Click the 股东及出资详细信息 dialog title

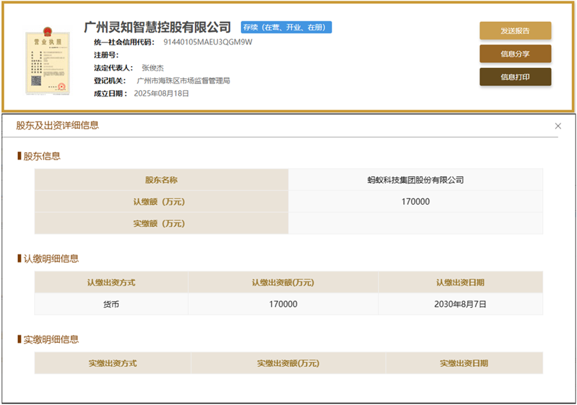pyautogui.click(x=58, y=125)
